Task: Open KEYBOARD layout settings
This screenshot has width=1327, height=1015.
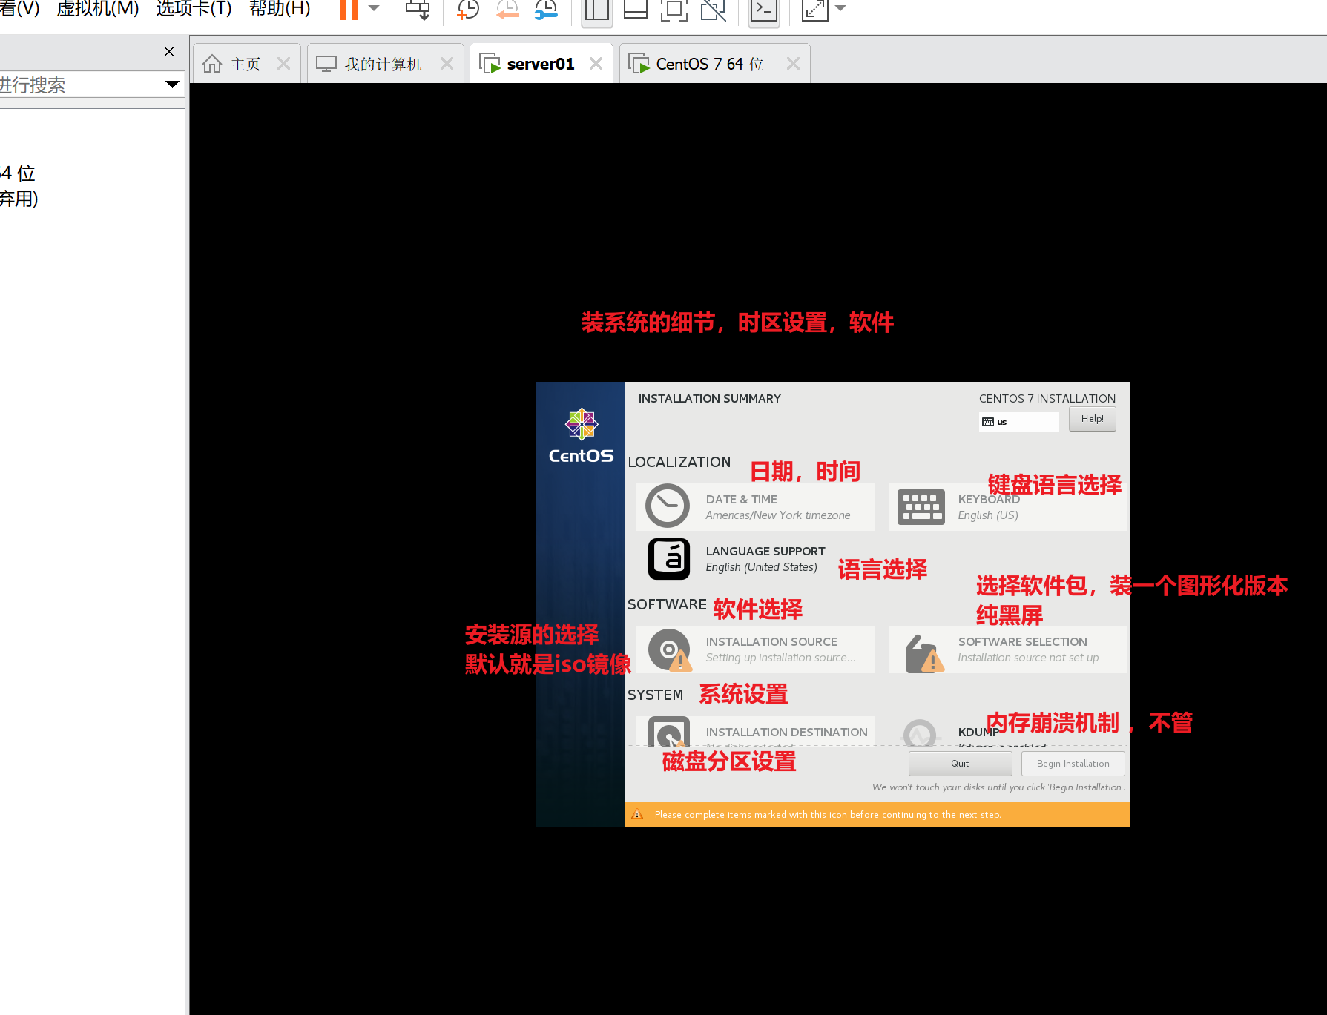Action: click(x=1007, y=507)
